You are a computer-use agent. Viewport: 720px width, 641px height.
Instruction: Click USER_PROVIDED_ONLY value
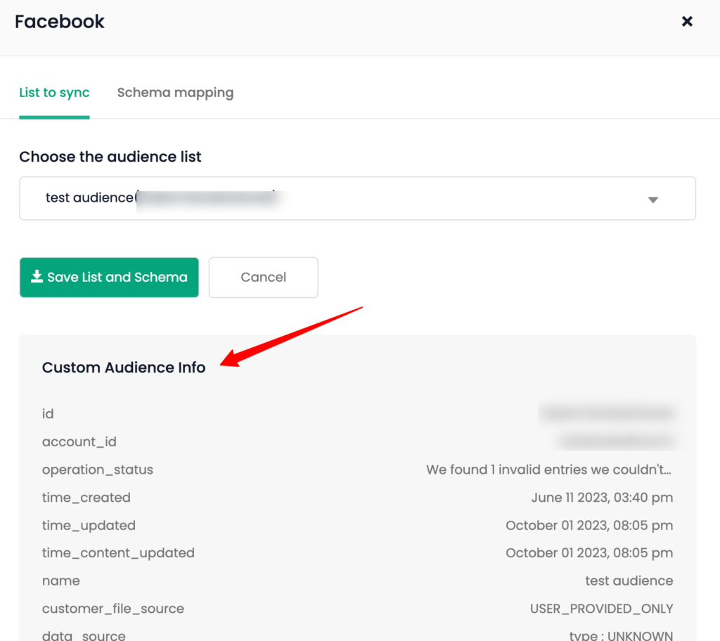(x=602, y=609)
